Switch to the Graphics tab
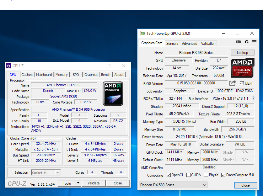The width and height of the screenshot is (263, 196). pos(91,75)
